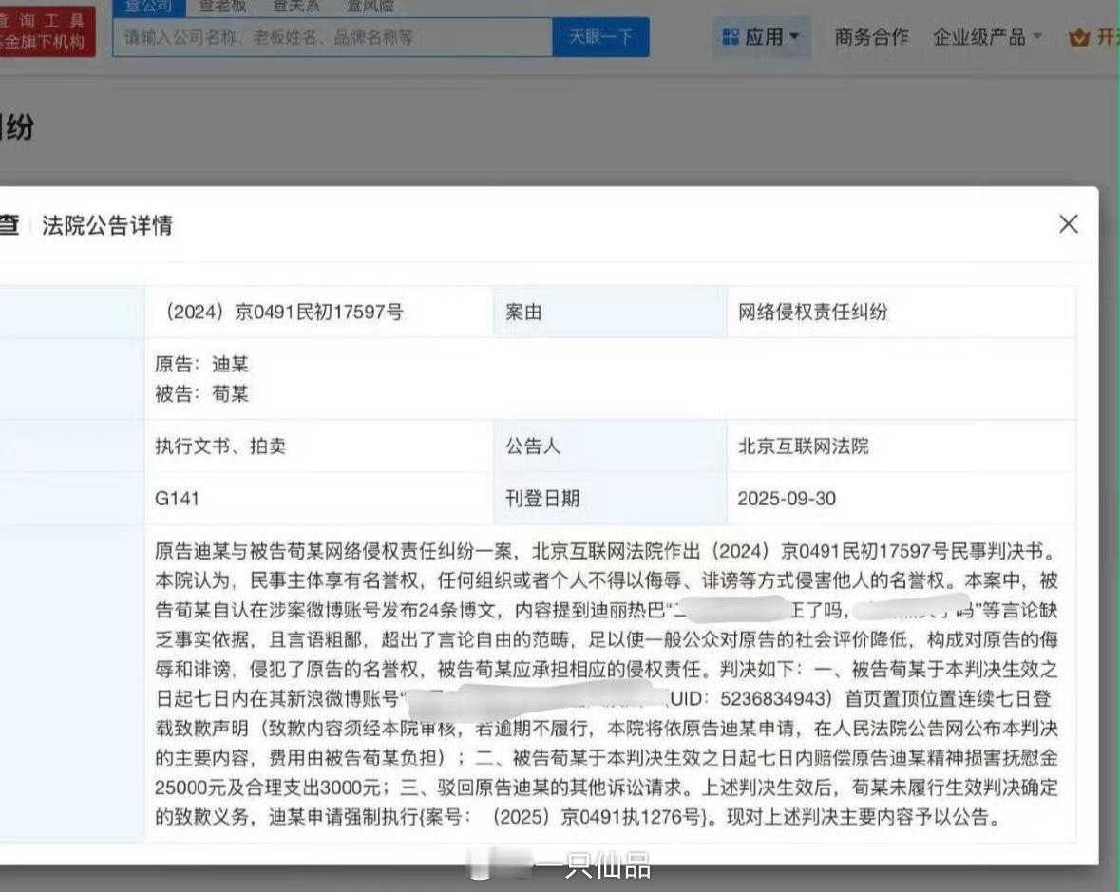Open the 应用 dropdown menu
Screen dimensions: 1120x892
(x=762, y=37)
